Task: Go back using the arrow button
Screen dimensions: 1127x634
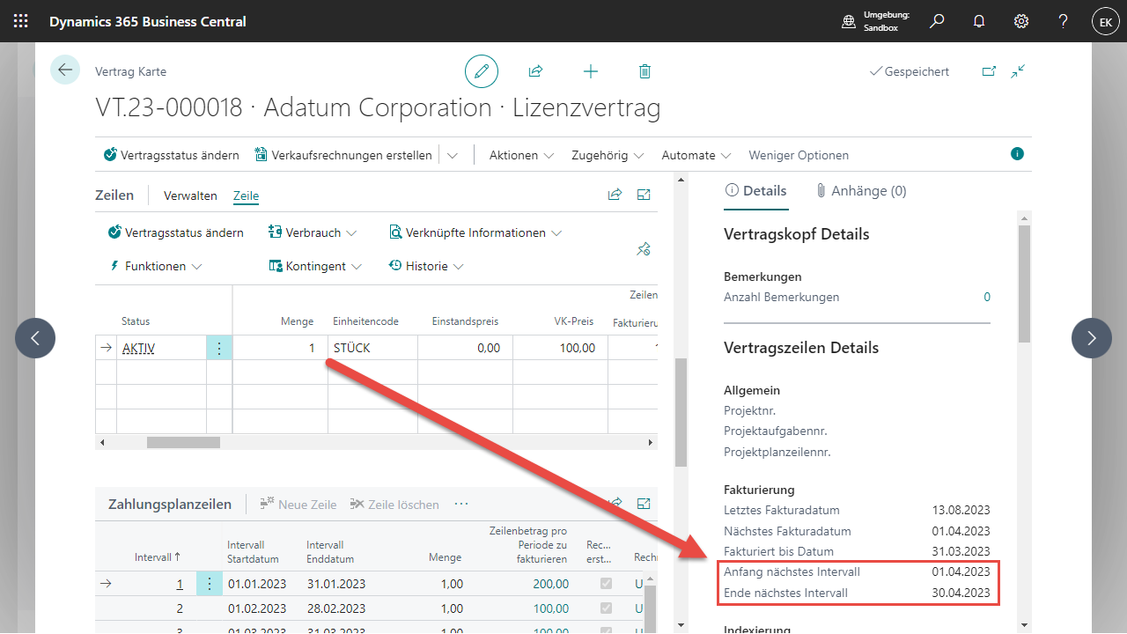Action: coord(65,70)
